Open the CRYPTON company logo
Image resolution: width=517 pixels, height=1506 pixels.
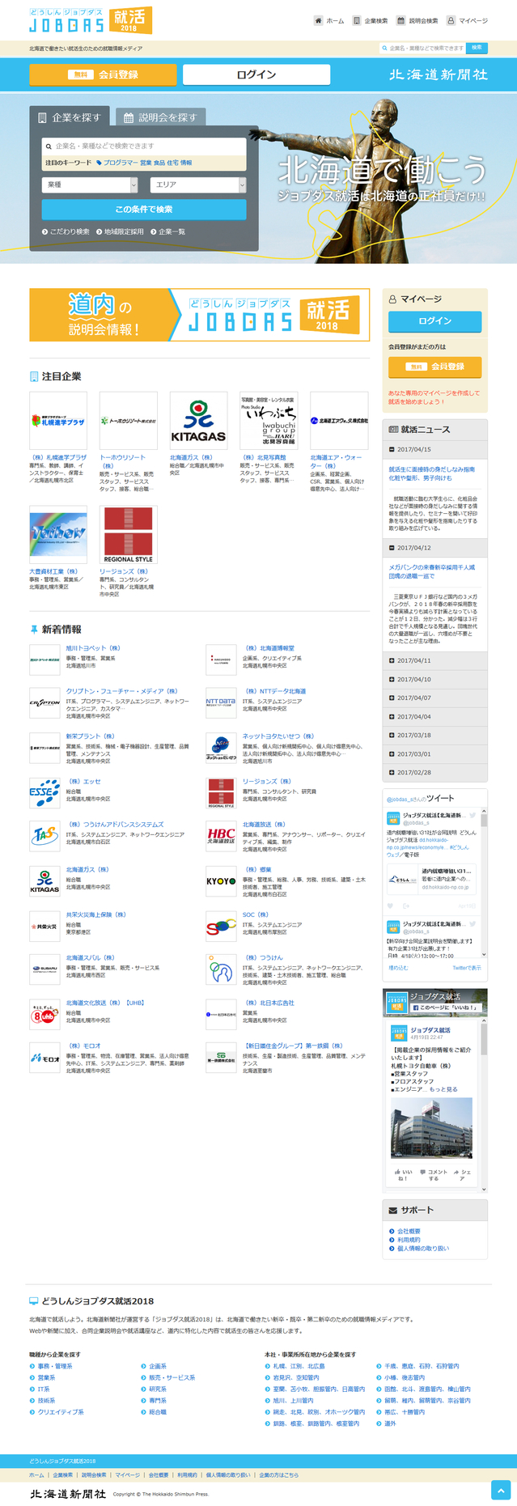pos(44,702)
